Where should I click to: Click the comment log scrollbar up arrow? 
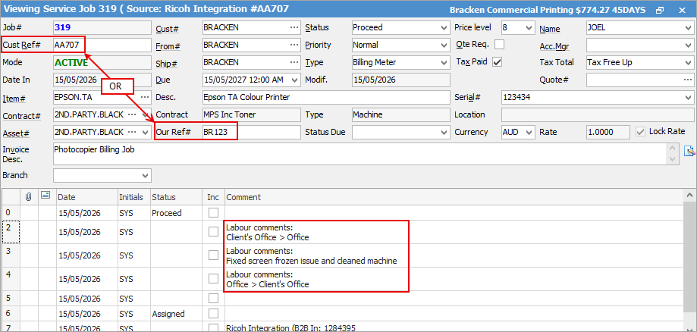pos(690,195)
